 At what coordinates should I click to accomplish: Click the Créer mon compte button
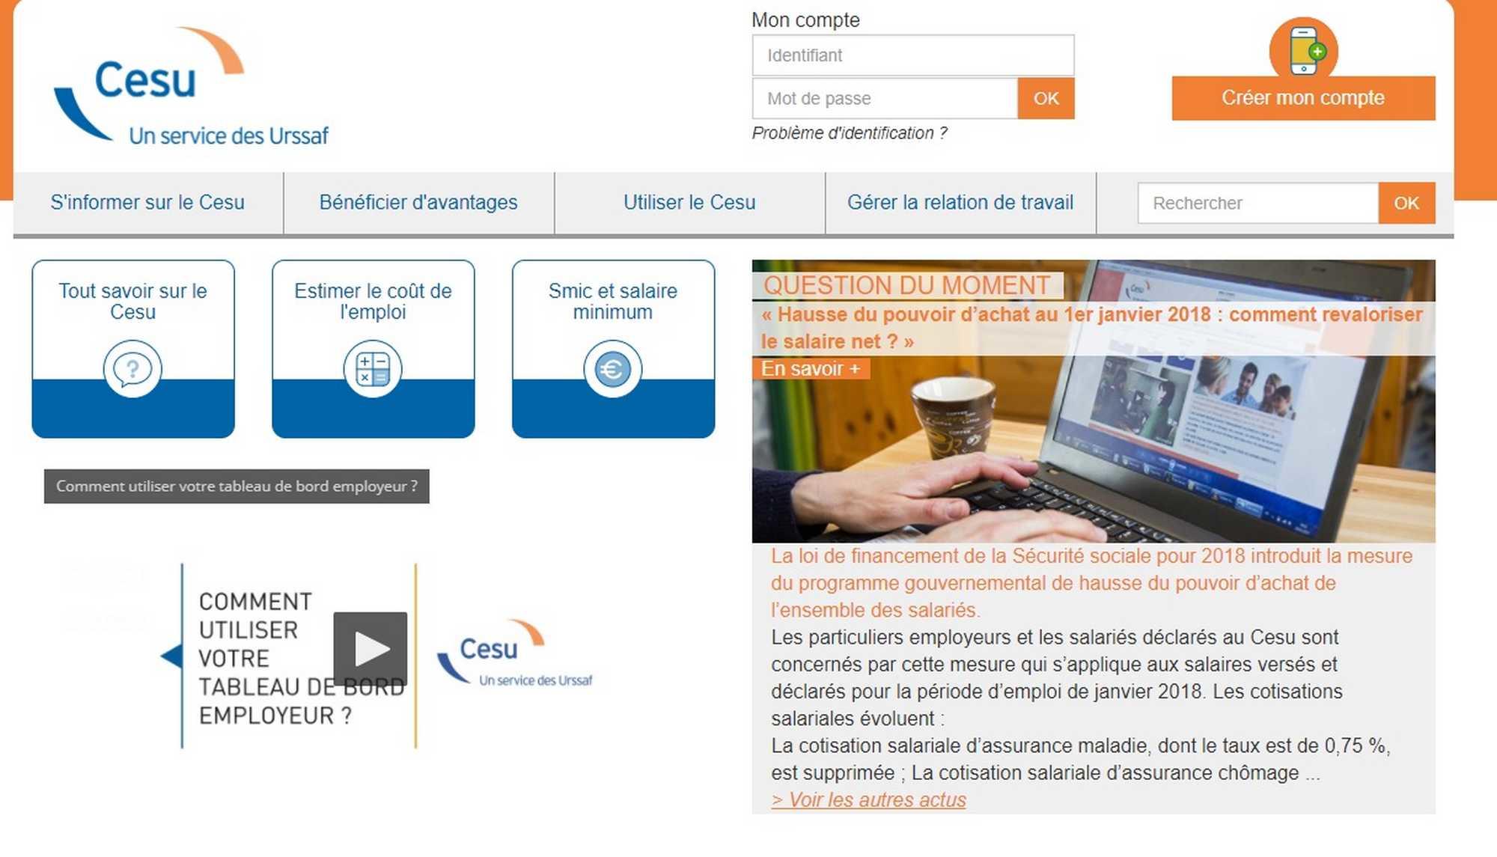tap(1303, 98)
